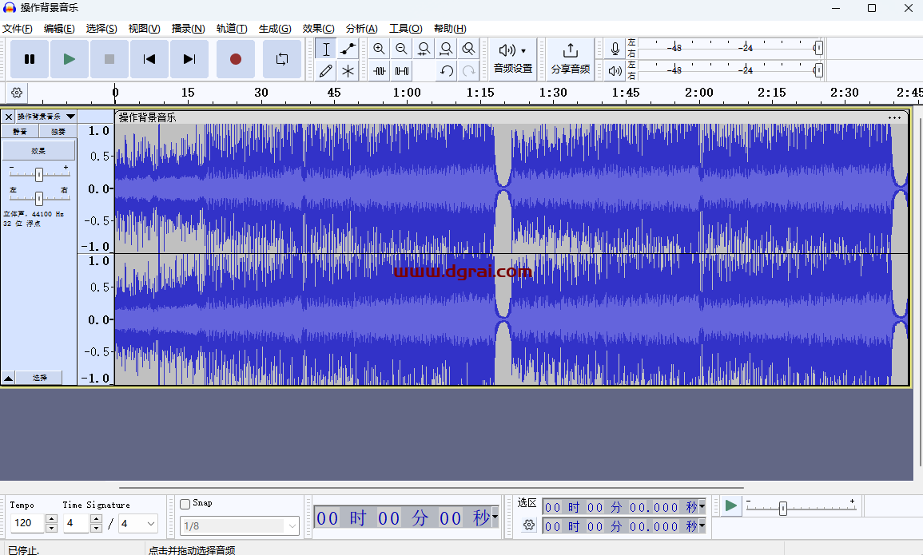Toggle the Loop playback button
The image size is (923, 555).
(x=282, y=59)
